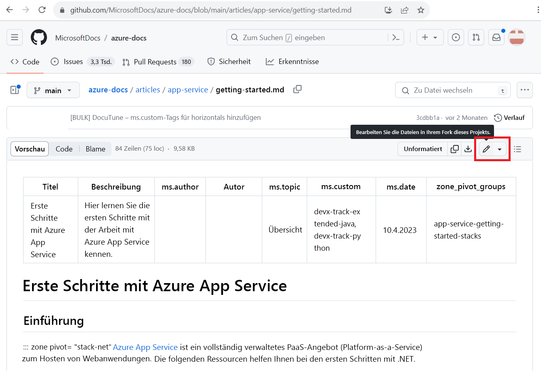This screenshot has width=541, height=371.
Task: Open the Issues tab
Action: tap(83, 62)
